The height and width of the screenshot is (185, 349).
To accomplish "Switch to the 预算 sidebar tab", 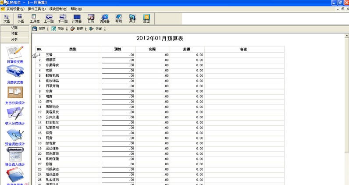I will click(x=15, y=34).
